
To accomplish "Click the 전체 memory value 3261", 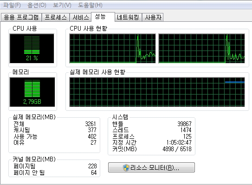I will coord(90,124).
